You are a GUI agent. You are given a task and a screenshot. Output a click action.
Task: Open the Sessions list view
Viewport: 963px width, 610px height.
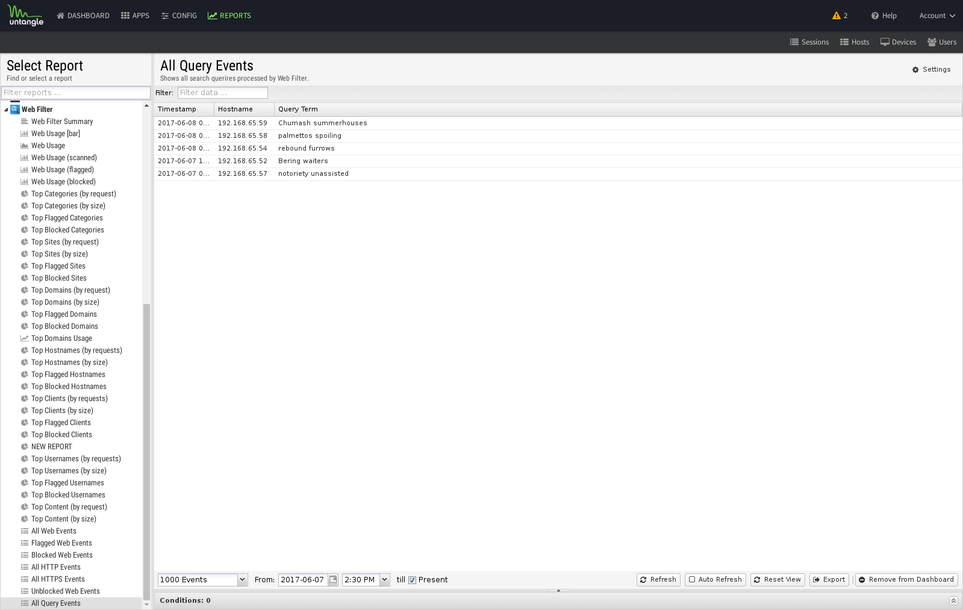coord(809,42)
